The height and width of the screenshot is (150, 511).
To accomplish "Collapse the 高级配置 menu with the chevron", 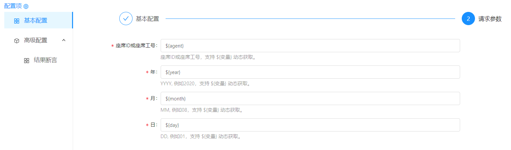I will [x=64, y=40].
